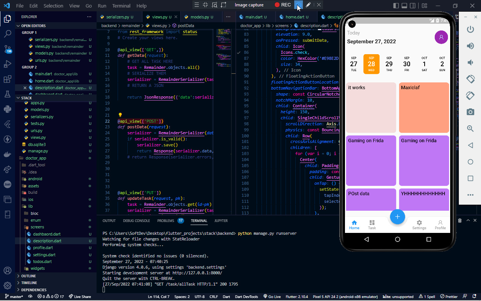Click emulator volume down button
This screenshot has height=301, width=481.
470,62
